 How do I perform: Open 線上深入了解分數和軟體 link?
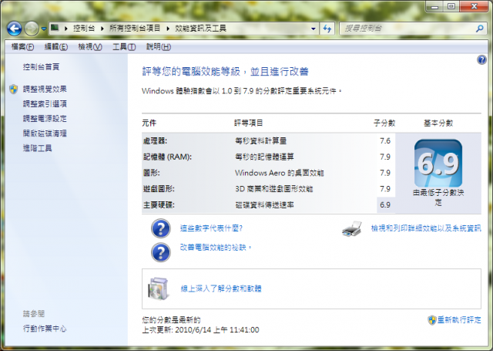[221, 289]
